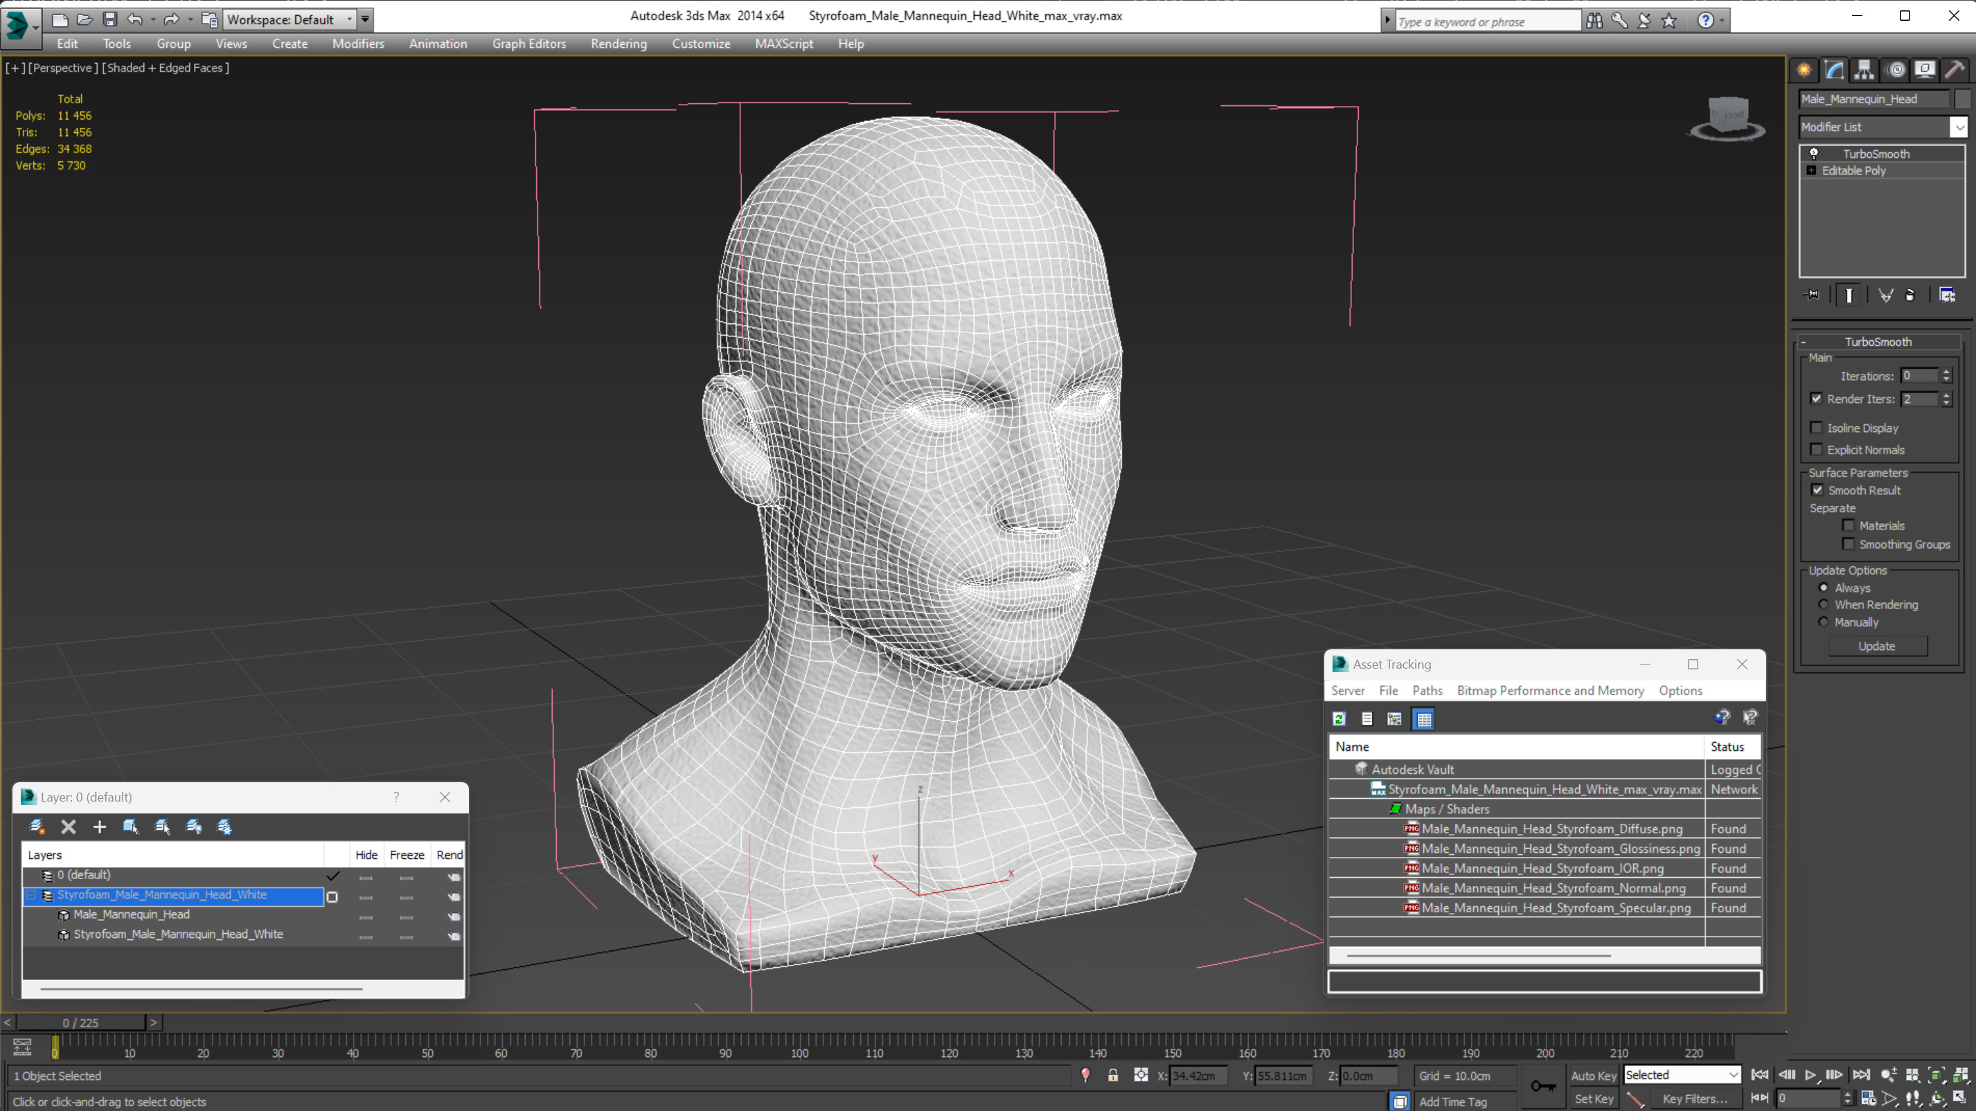Open the Modifier List dropdown
The height and width of the screenshot is (1111, 1976).
(x=1959, y=127)
